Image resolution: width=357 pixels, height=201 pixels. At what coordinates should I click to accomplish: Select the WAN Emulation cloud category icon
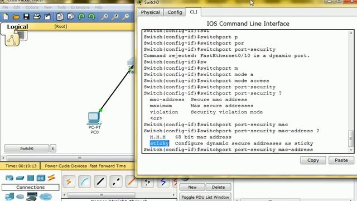(20, 197)
